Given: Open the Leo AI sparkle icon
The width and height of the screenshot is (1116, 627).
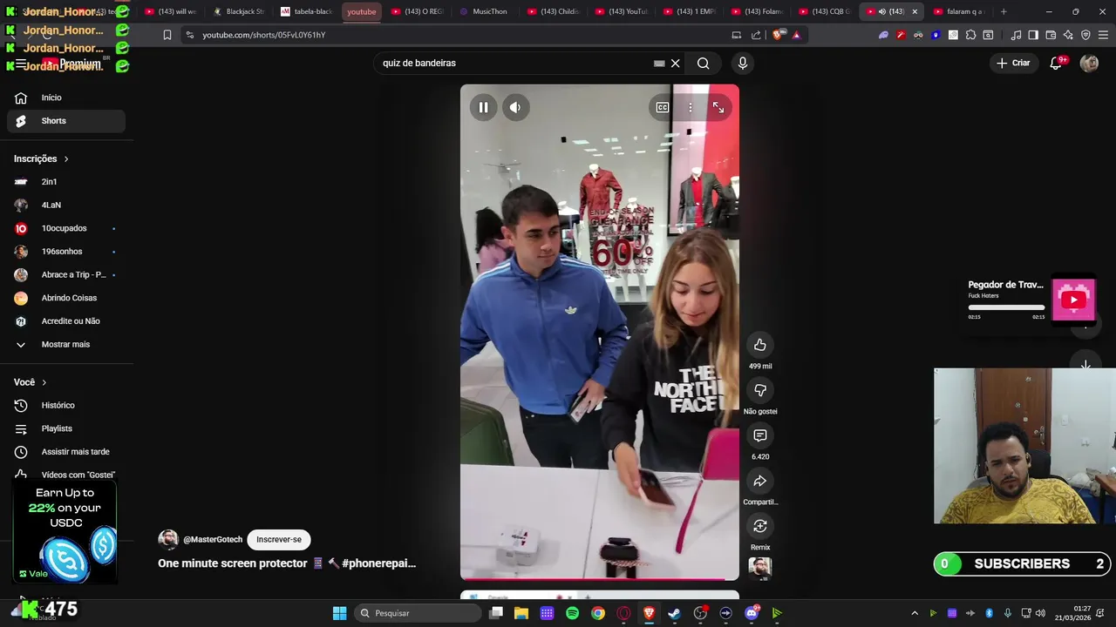Looking at the screenshot, I should 1068,35.
